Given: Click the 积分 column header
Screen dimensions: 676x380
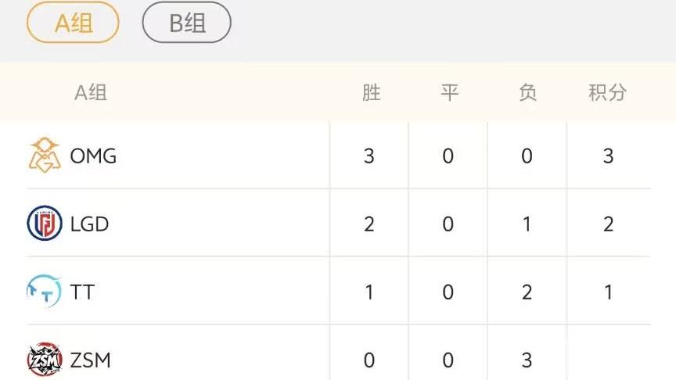Looking at the screenshot, I should (607, 92).
